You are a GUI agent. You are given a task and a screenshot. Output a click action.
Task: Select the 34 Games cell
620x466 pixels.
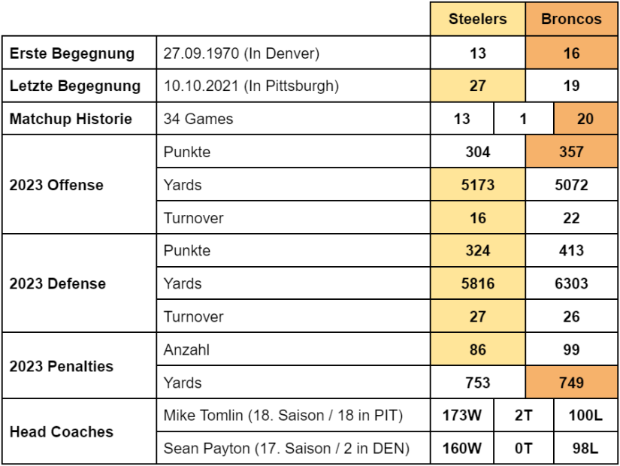tap(293, 119)
